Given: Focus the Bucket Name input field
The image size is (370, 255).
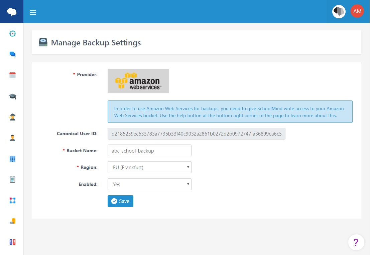Looking at the screenshot, I should coord(149,150).
